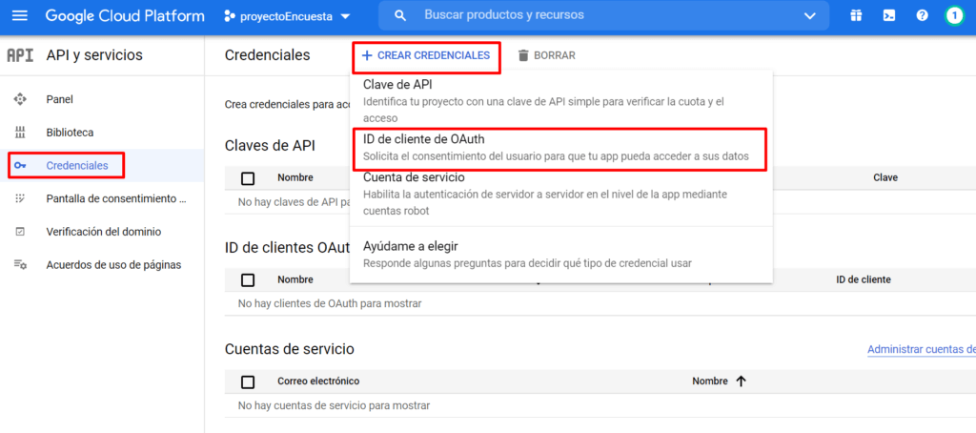976x433 pixels.
Task: Sort by Nombre ascending arrow
Action: click(x=741, y=381)
